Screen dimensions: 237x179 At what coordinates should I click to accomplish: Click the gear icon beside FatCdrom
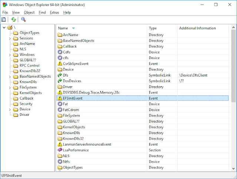point(60,110)
